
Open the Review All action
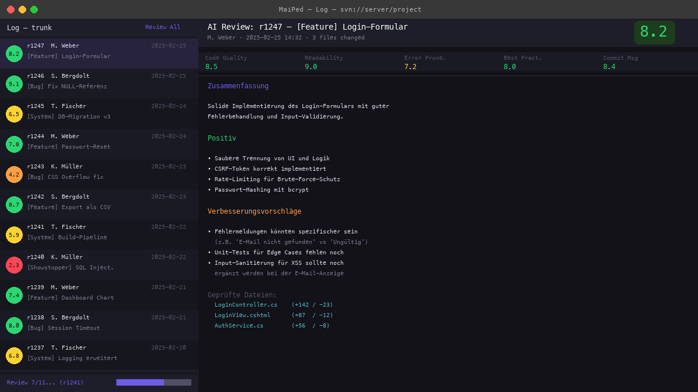point(162,27)
